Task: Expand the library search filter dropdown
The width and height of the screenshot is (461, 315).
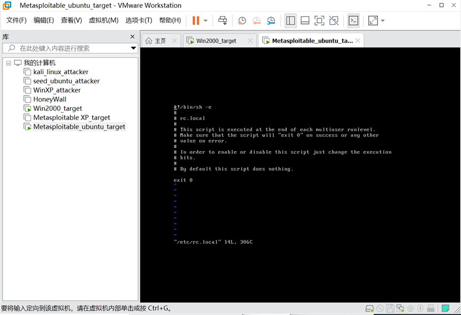Action: click(133, 48)
